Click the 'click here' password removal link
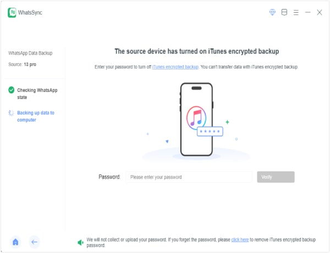The image size is (330, 253). click(240, 240)
